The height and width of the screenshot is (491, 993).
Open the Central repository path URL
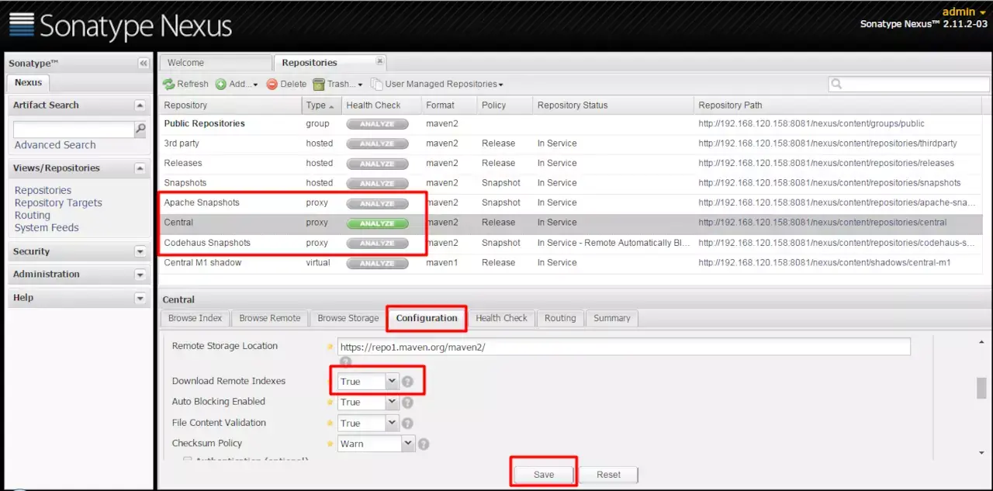coord(822,223)
